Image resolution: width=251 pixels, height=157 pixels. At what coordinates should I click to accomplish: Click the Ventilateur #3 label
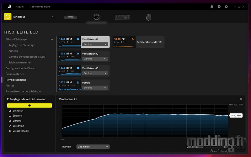point(90,68)
